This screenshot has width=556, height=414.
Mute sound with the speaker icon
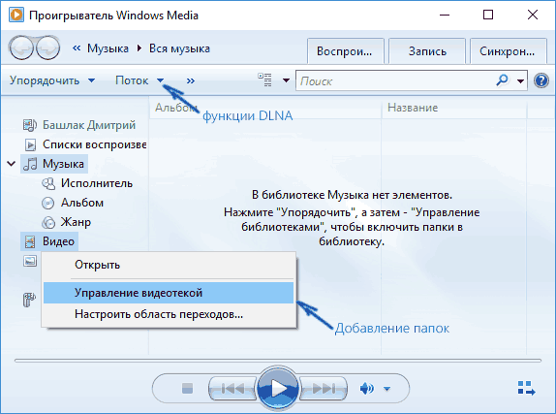[x=367, y=389]
